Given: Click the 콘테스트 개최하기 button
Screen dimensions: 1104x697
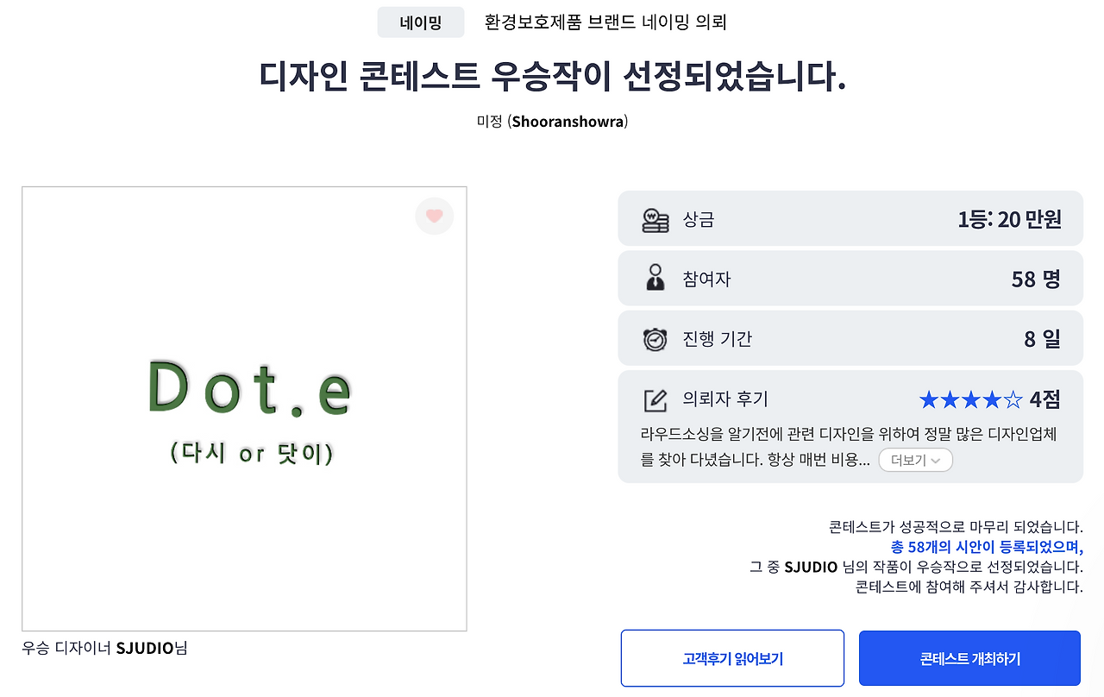Looking at the screenshot, I should [x=969, y=657].
